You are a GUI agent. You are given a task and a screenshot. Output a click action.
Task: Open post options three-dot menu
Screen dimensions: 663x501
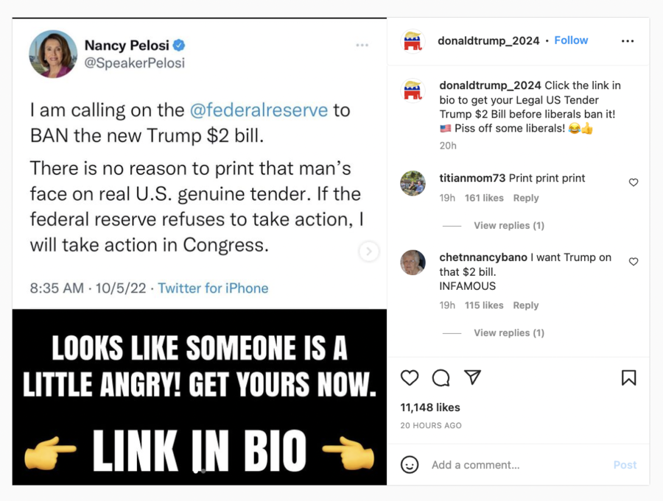(x=628, y=41)
